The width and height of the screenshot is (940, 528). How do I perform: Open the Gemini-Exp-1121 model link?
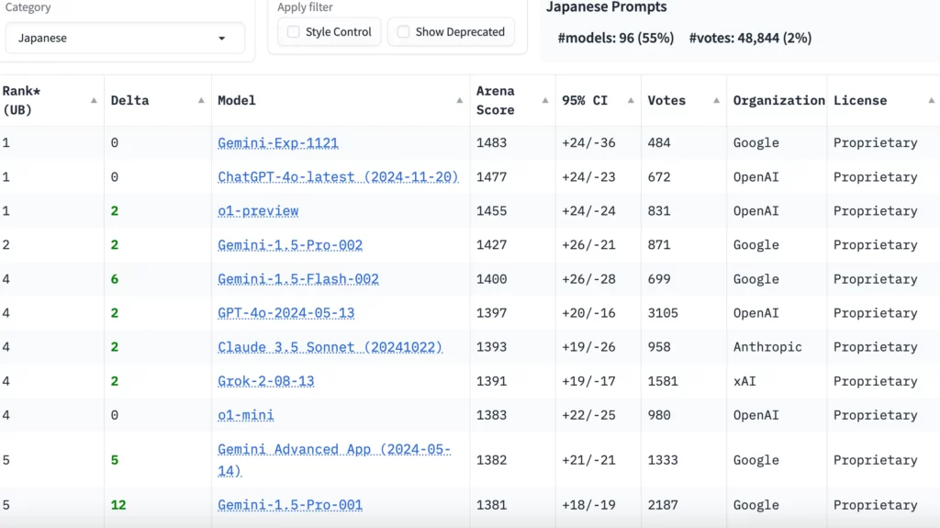coord(278,143)
